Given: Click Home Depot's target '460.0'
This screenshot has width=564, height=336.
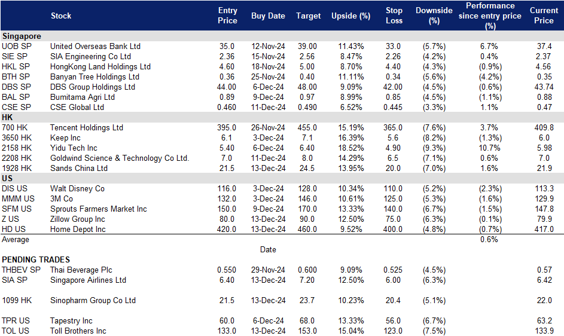Looking at the screenshot, I should pos(307,229).
